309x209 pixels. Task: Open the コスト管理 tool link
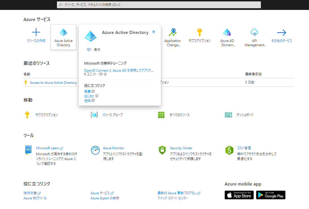(244, 148)
